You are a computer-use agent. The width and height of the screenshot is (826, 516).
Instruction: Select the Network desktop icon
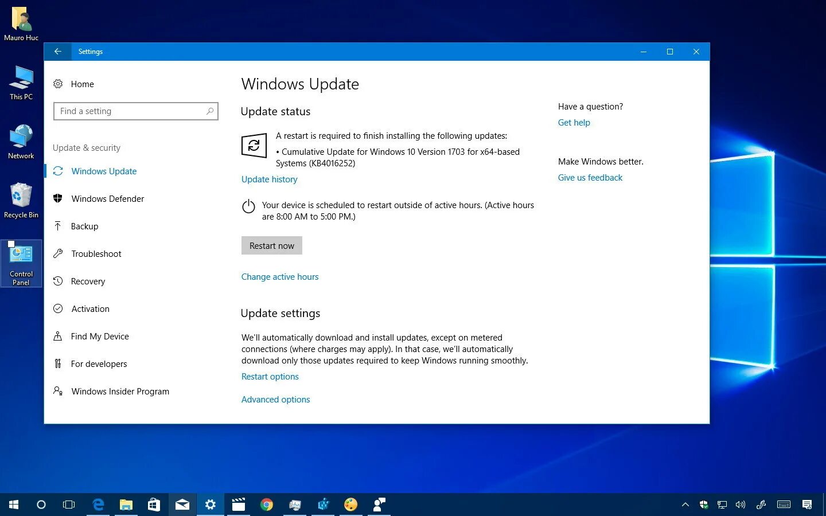pyautogui.click(x=21, y=142)
